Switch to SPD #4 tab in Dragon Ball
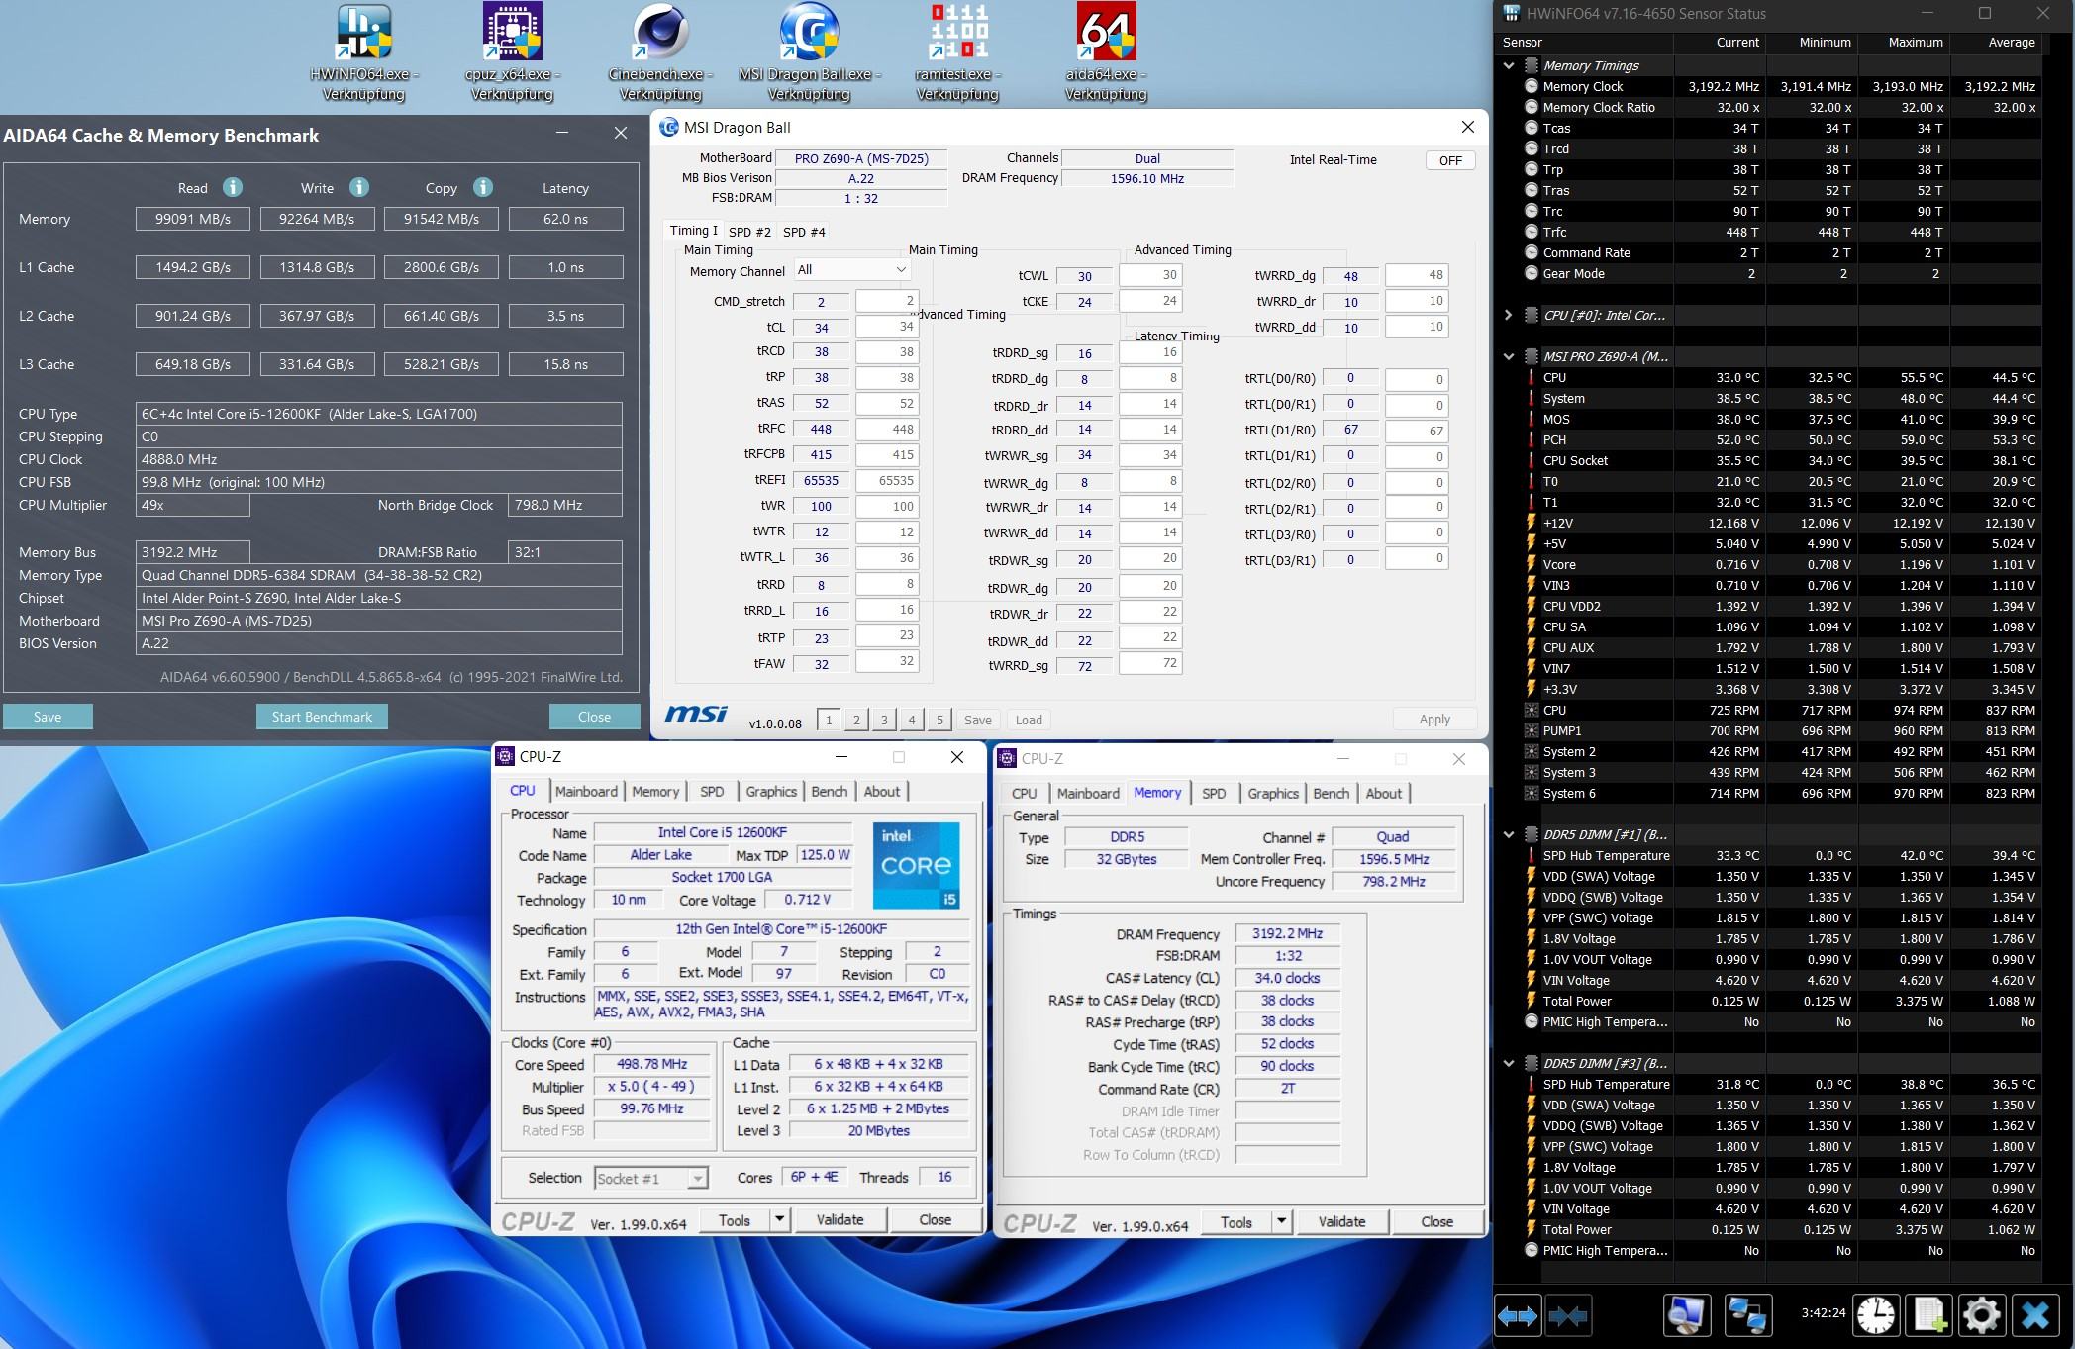The height and width of the screenshot is (1349, 2075). pyautogui.click(x=804, y=232)
